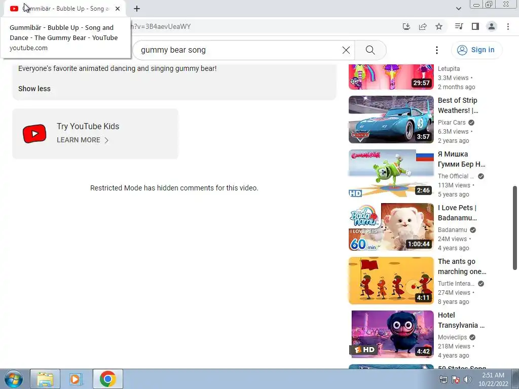Click the '113M views' text
This screenshot has width=519, height=389.
point(454,185)
